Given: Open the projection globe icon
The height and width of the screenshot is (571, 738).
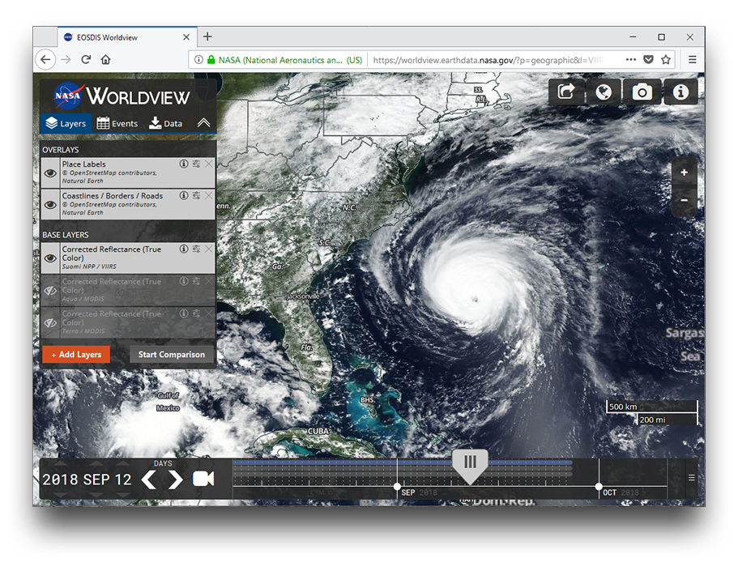Looking at the screenshot, I should coord(604,92).
